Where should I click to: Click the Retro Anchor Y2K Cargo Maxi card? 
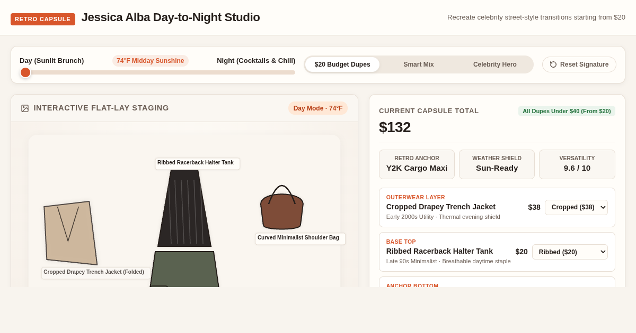click(417, 164)
